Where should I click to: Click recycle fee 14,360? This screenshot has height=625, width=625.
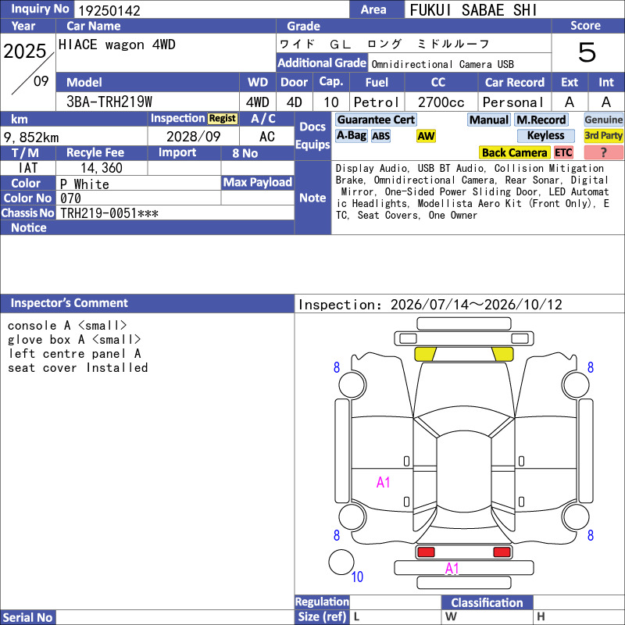[x=102, y=168]
